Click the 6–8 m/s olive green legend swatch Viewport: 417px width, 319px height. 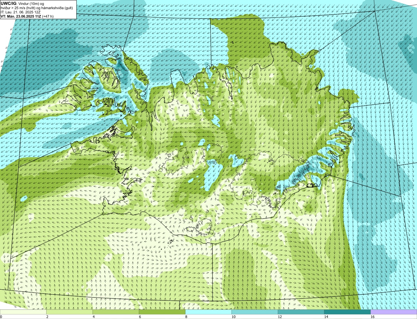pyautogui.click(x=162, y=312)
